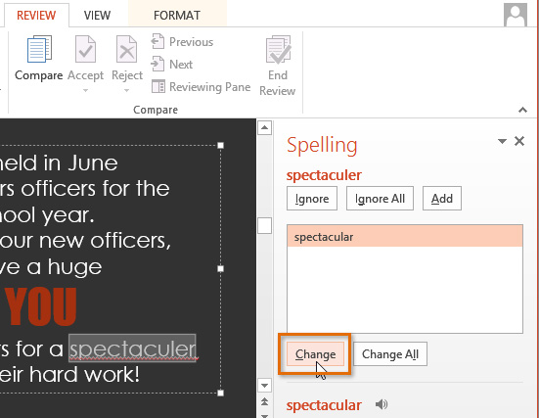The image size is (539, 418).
Task: Click the Ignore button
Action: (x=312, y=199)
